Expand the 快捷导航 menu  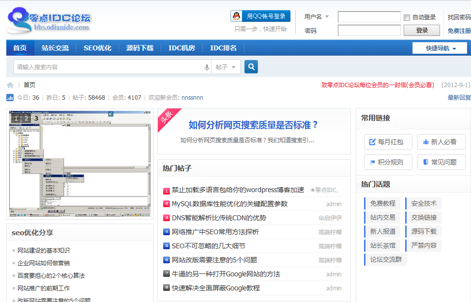[x=440, y=48]
